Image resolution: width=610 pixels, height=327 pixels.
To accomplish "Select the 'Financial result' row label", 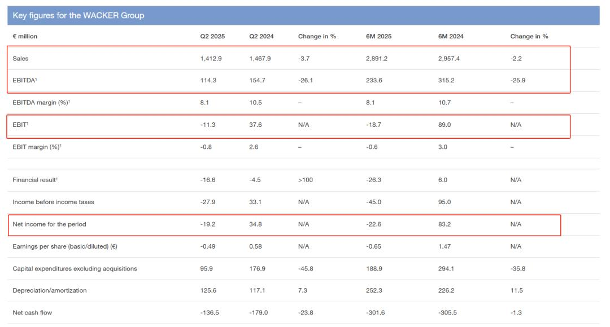I will (x=35, y=180).
